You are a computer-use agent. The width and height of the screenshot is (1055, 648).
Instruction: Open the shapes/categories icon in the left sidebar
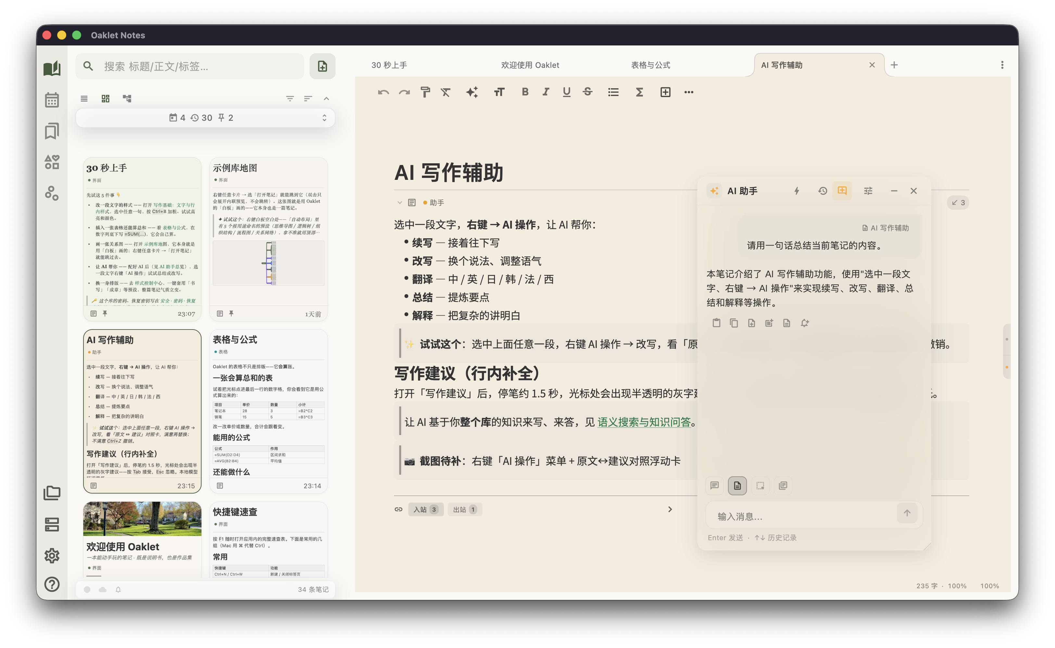pos(52,162)
